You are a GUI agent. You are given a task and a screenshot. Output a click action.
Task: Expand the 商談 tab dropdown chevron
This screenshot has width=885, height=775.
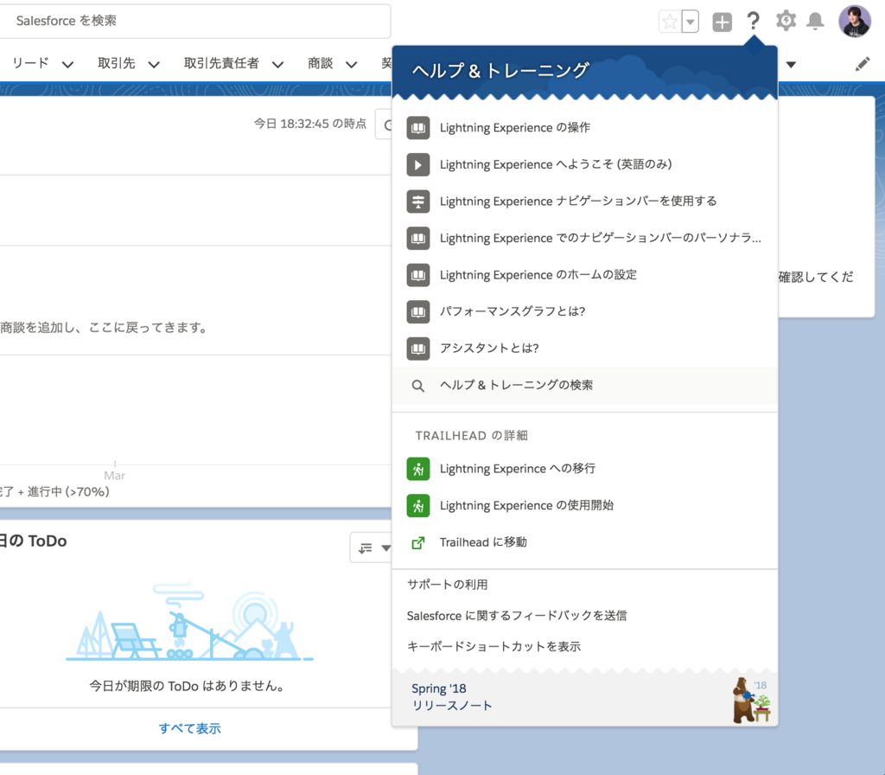click(x=351, y=64)
